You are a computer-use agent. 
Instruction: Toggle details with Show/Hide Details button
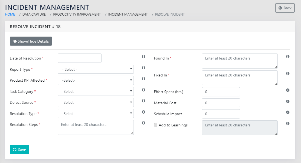pos(31,41)
